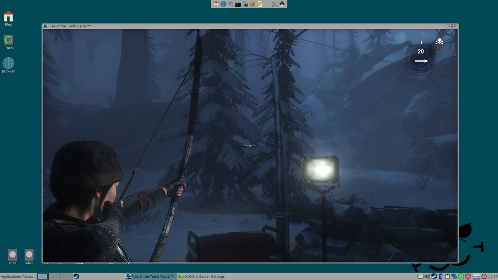The width and height of the screenshot is (498, 280).
Task: Open the wrench and screwdriver settings launcher
Action: click(274, 4)
